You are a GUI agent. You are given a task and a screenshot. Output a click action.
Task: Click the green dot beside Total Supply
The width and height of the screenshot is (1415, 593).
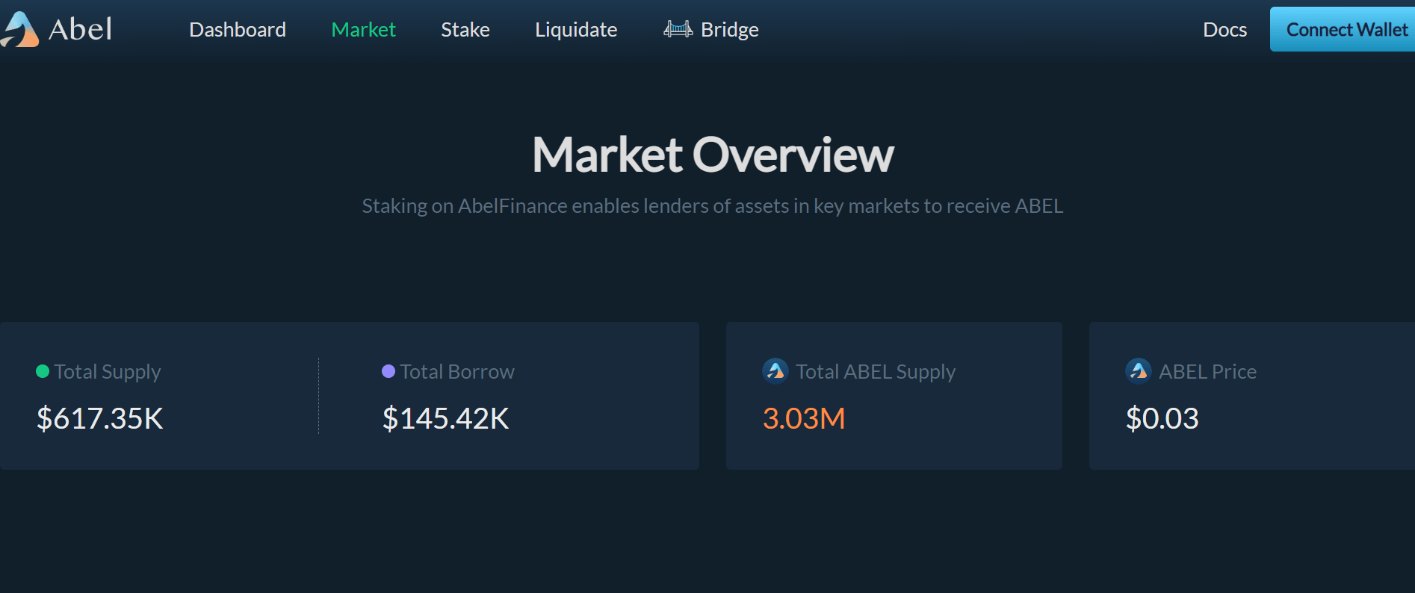[x=43, y=371]
